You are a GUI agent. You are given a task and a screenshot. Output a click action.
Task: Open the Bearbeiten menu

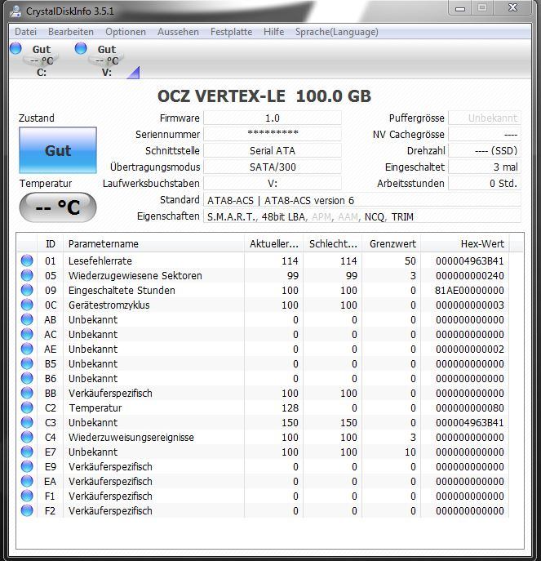[x=71, y=32]
